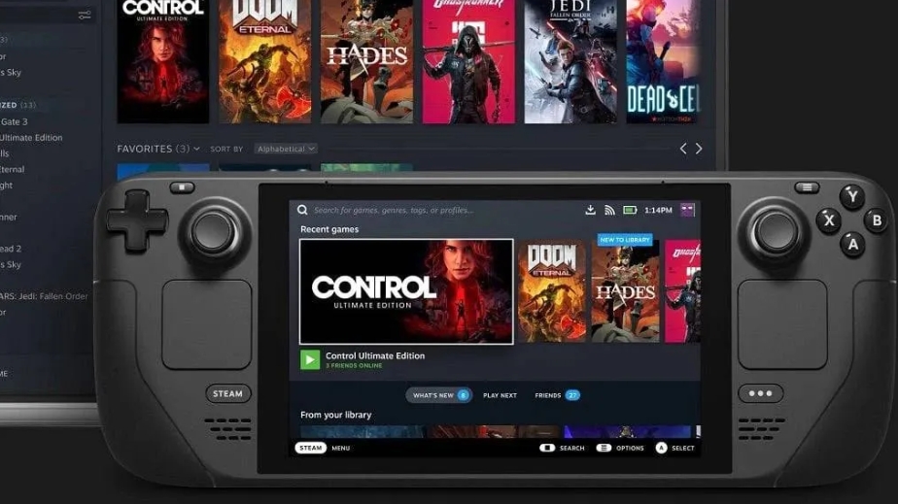Select the Play Next tab

tap(500, 395)
